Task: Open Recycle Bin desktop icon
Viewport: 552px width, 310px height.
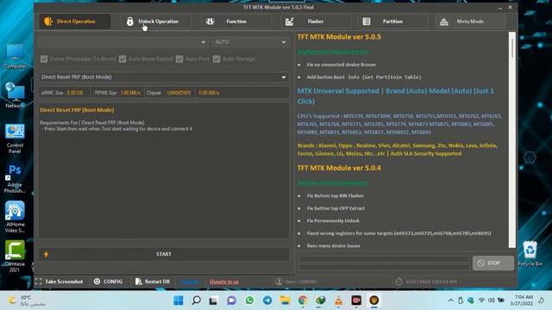Action: click(x=530, y=253)
